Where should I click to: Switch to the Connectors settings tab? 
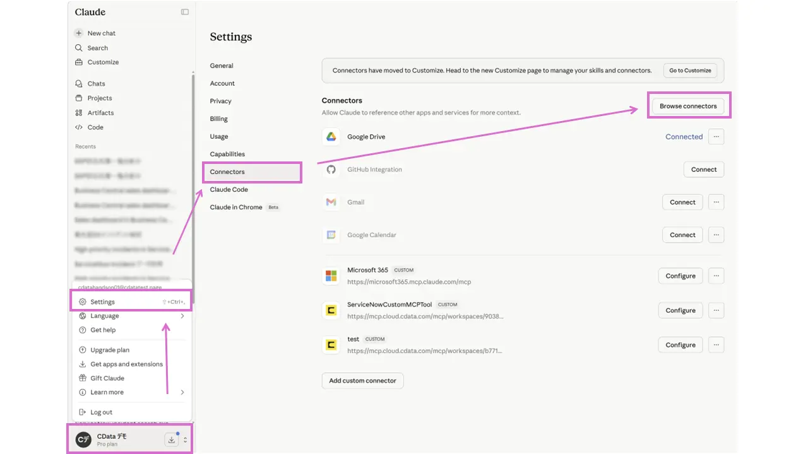click(227, 172)
